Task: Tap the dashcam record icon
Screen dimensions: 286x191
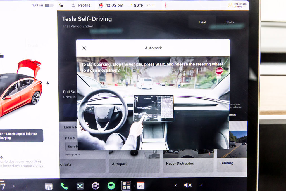Action: (x=101, y=5)
